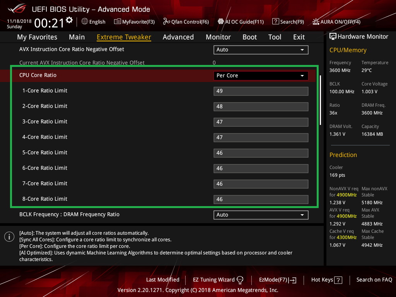
Task: Select the 4-Core Ratio Limit value field
Action: tap(261, 138)
